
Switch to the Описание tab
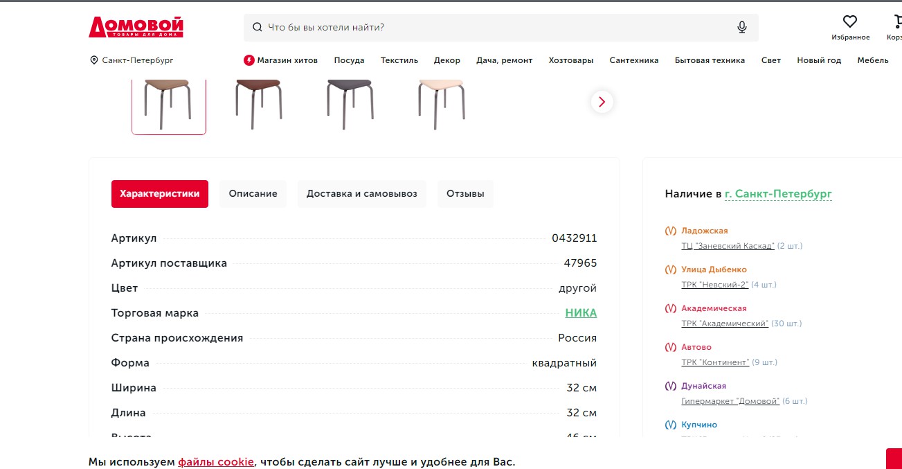pyautogui.click(x=253, y=194)
